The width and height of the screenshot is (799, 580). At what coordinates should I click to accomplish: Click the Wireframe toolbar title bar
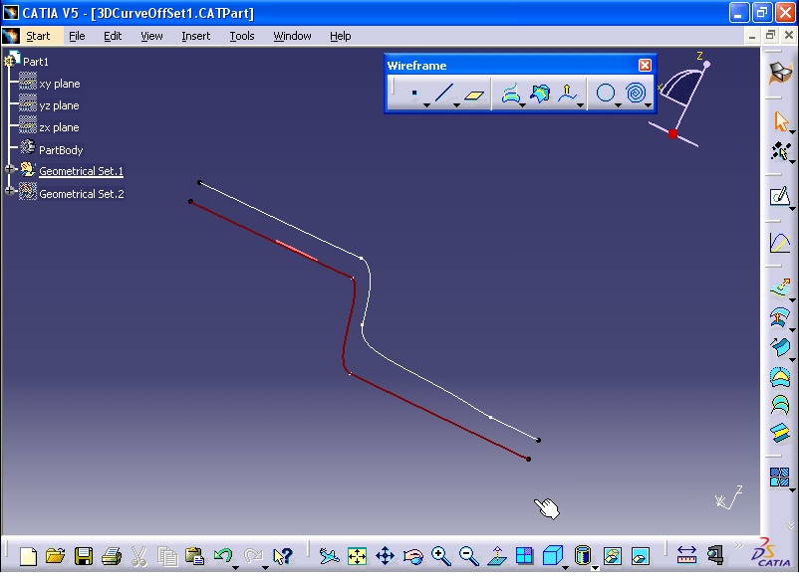pos(511,65)
